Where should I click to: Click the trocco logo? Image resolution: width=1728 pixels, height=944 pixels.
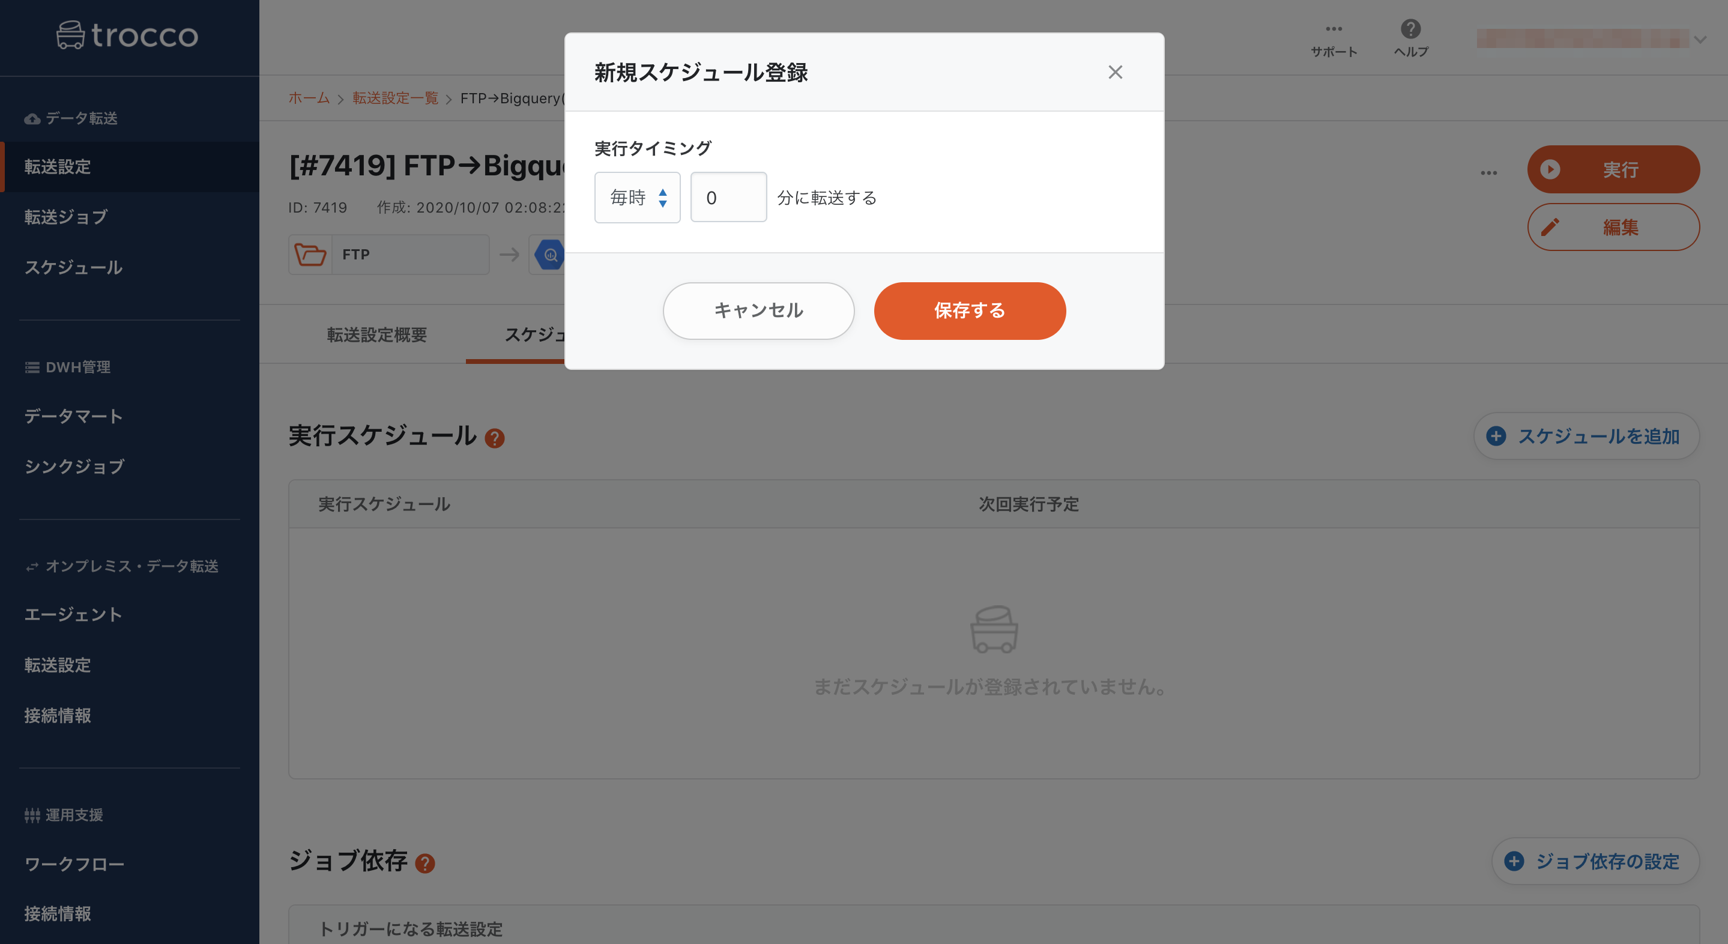pyautogui.click(x=127, y=35)
